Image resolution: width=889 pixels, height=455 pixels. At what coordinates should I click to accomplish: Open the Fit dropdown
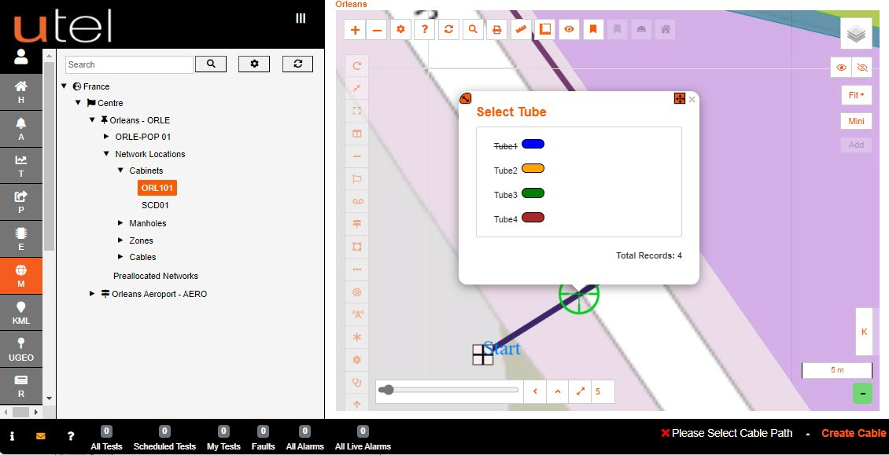coord(856,95)
